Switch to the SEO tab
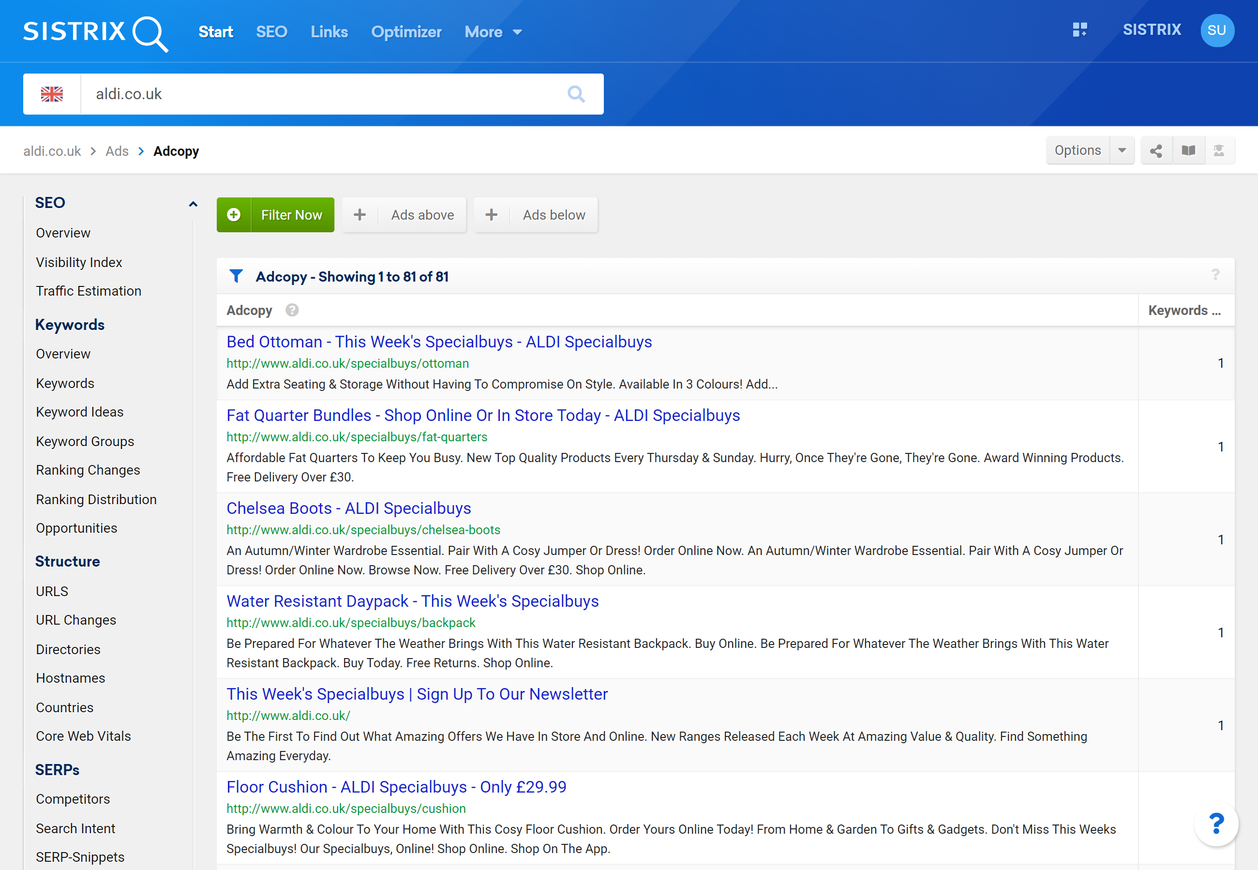 pyautogui.click(x=271, y=32)
